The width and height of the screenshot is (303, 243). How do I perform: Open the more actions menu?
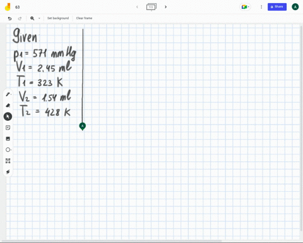pyautogui.click(x=261, y=7)
